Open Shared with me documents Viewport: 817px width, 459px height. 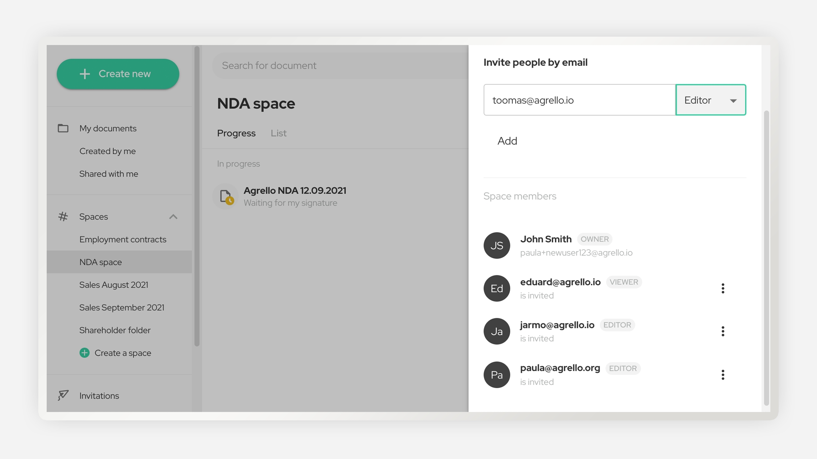(x=109, y=174)
